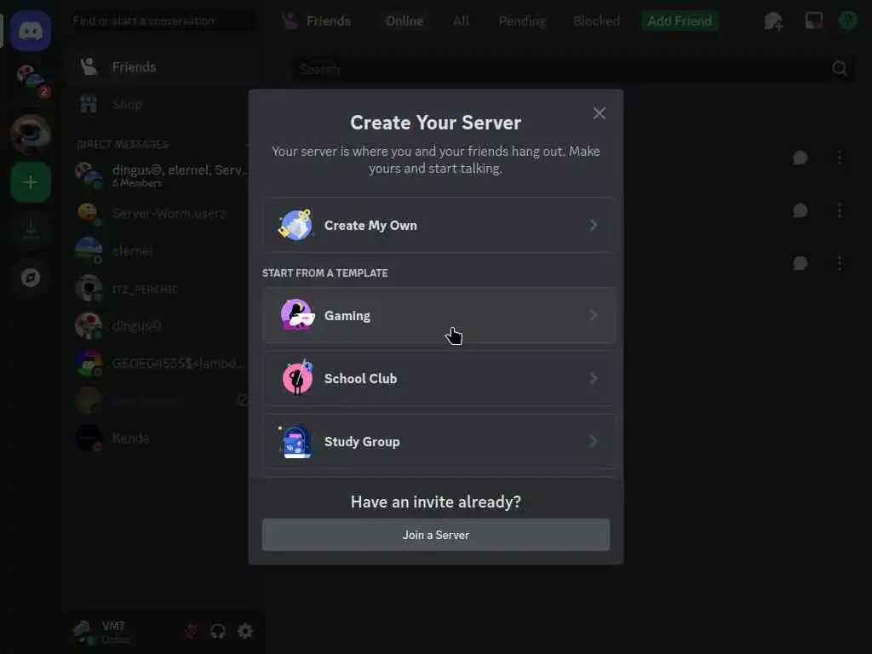Open the Shop entry in sidebar
Screen dimensions: 872x654
click(x=163, y=104)
